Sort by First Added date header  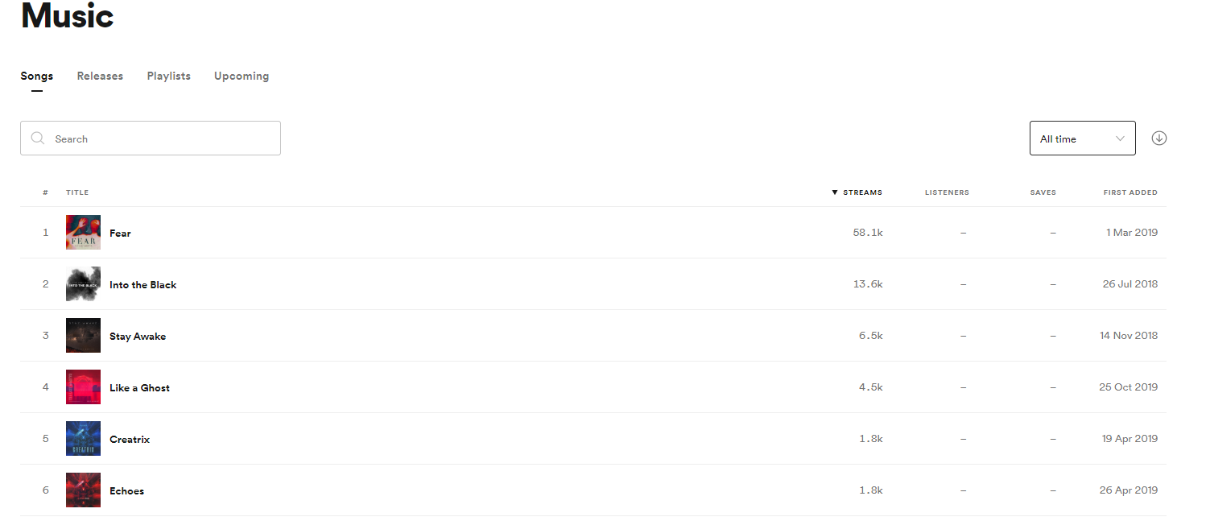[x=1130, y=192]
